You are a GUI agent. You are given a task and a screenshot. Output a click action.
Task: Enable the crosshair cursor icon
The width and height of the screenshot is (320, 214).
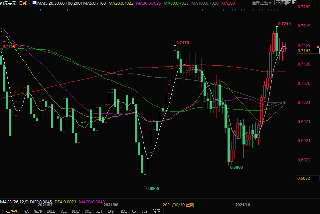pos(278,3)
